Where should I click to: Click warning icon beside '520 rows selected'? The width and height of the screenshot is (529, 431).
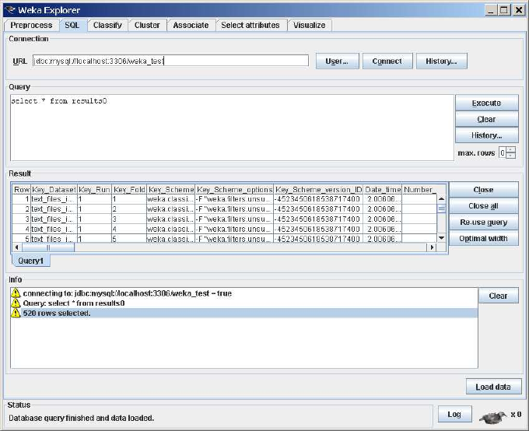click(16, 313)
